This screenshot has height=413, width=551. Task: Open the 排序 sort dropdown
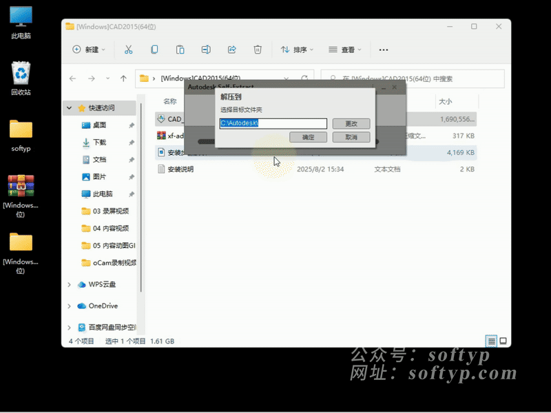(x=297, y=50)
